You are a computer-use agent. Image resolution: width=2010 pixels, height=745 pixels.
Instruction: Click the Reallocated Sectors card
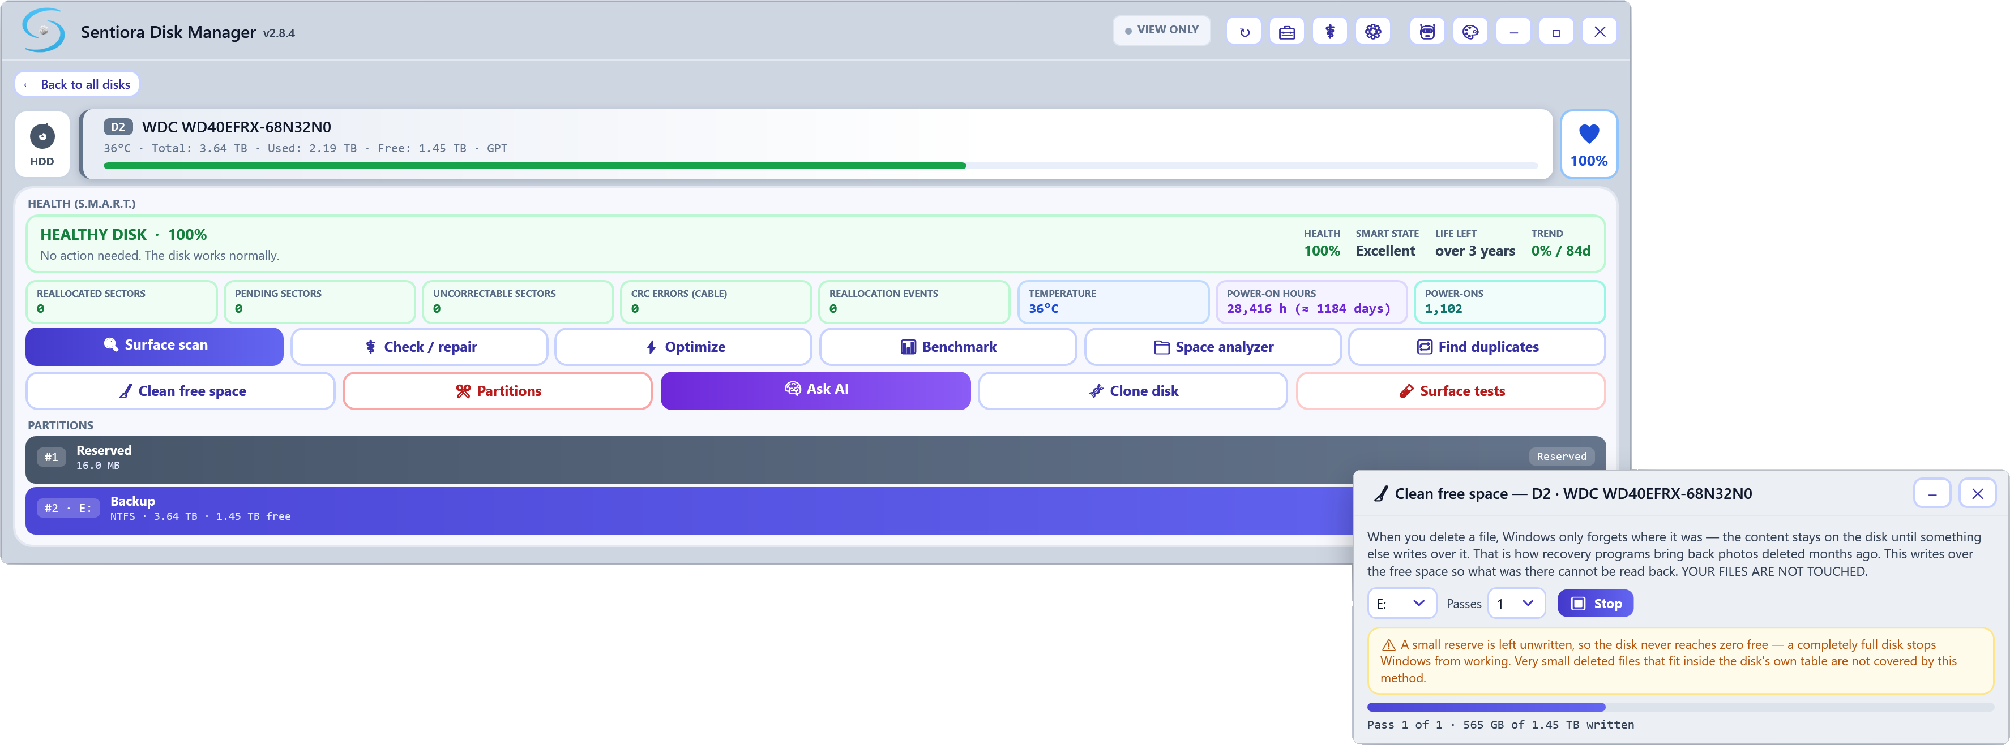pyautogui.click(x=122, y=303)
